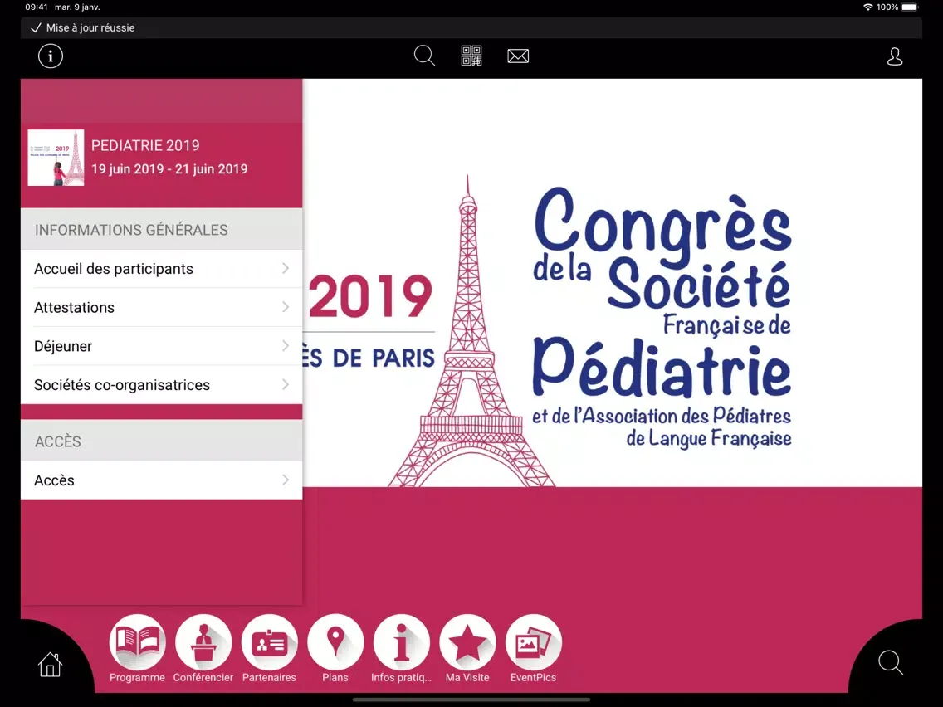This screenshot has height=707, width=943.
Task: Tap the EventPics label
Action: click(x=534, y=677)
